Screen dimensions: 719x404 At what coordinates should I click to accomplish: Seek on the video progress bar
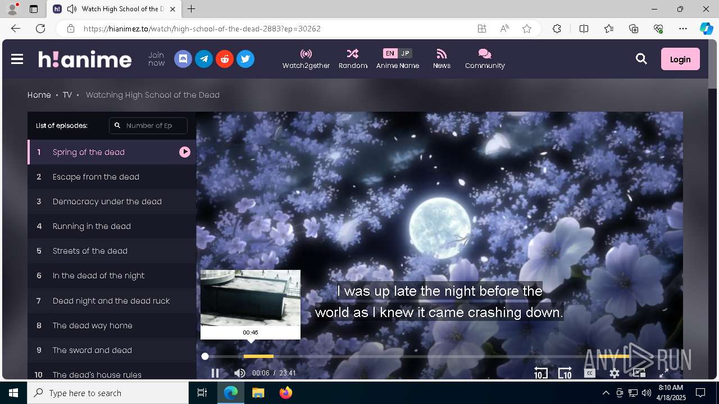pos(440,356)
